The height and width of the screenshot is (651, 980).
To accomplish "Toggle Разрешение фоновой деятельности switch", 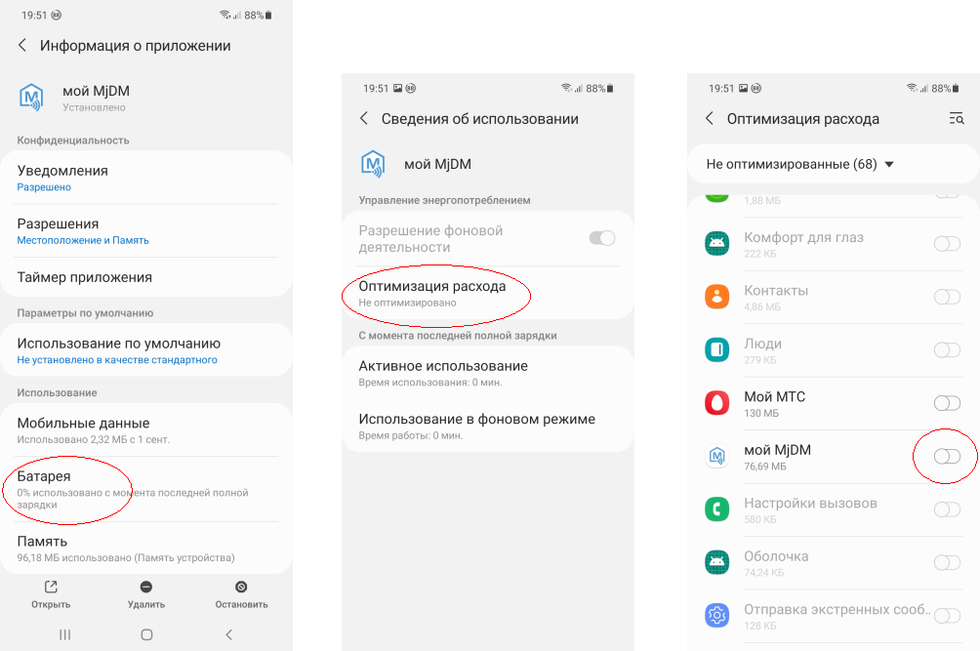I will (602, 238).
